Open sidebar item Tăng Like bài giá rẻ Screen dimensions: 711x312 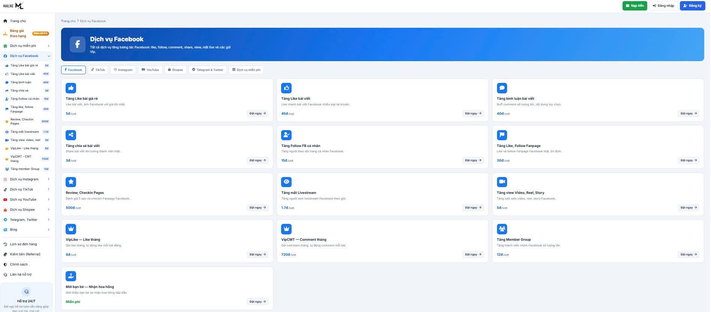(27, 65)
